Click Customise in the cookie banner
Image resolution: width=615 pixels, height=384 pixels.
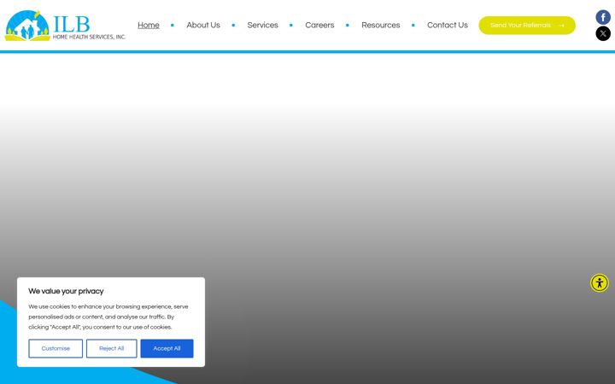tap(56, 348)
